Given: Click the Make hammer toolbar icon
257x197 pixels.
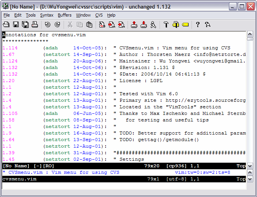Looking at the screenshot, I should (166, 25).
